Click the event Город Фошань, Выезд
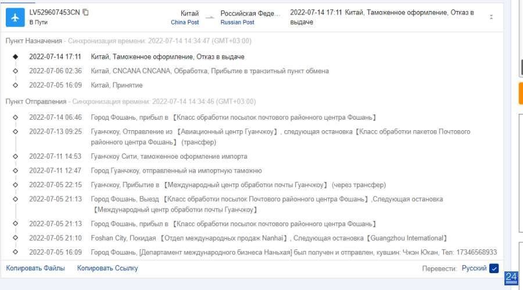 [x=267, y=204]
